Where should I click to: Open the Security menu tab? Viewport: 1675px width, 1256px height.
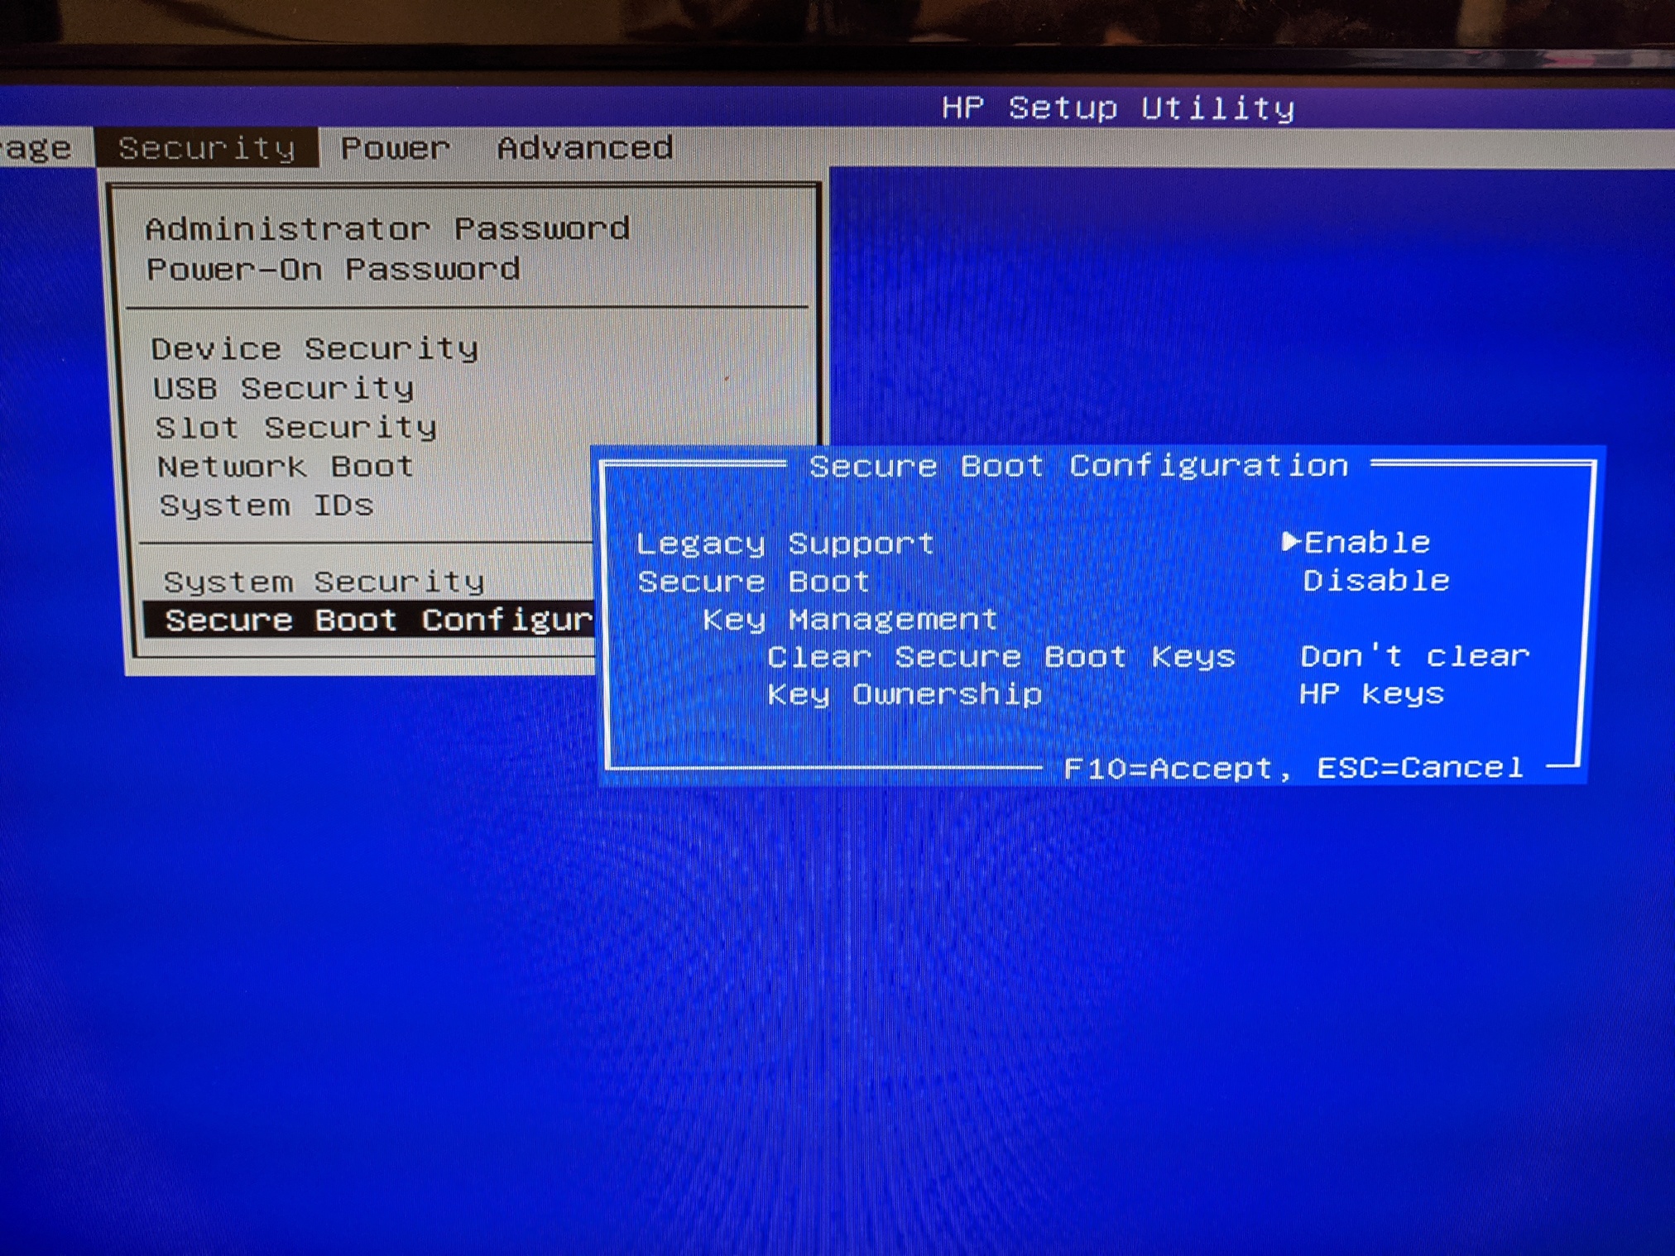coord(206,149)
